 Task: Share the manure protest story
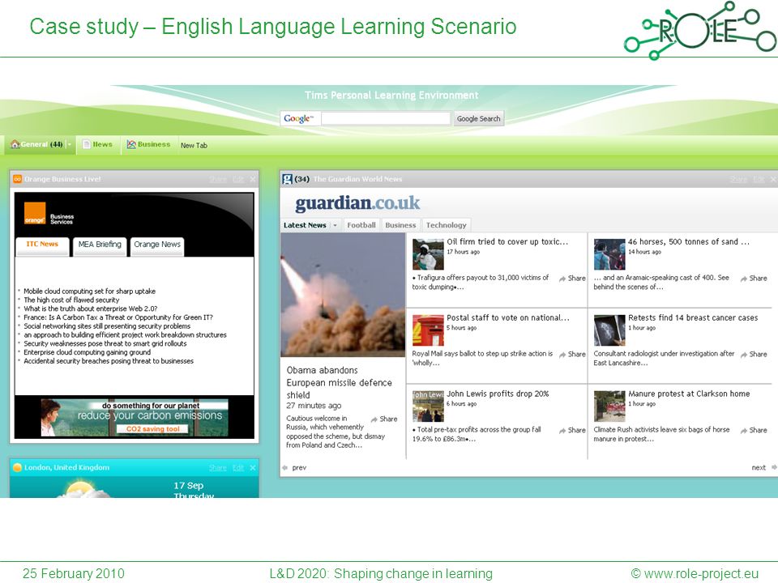pos(754,430)
